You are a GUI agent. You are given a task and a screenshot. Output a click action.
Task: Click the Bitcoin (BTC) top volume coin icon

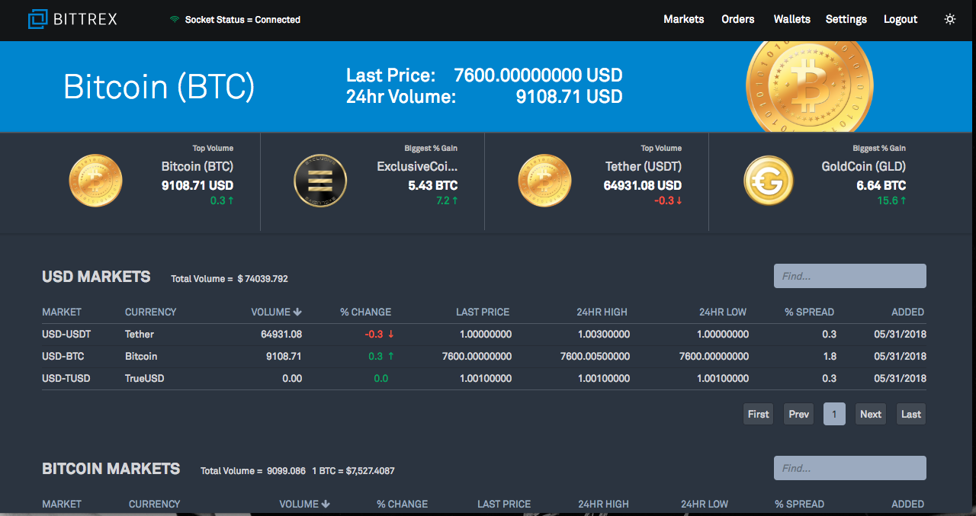pyautogui.click(x=96, y=181)
